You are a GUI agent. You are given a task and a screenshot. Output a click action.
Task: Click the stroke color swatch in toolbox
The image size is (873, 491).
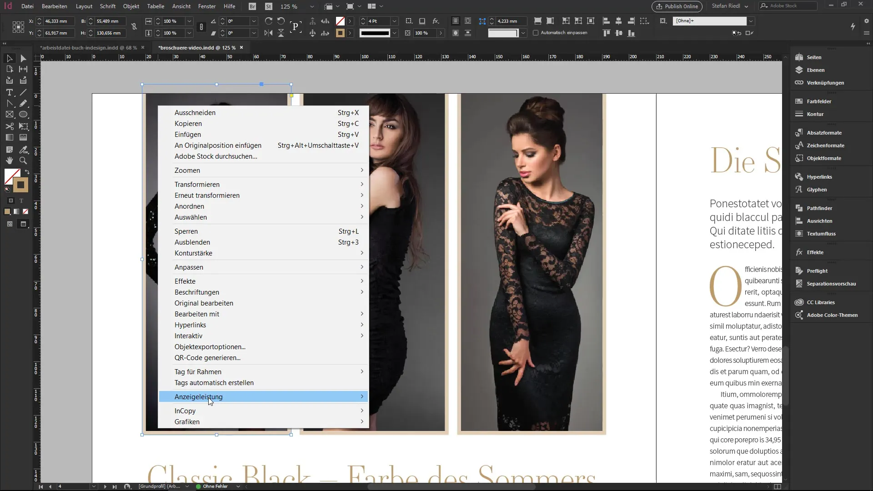tap(20, 185)
